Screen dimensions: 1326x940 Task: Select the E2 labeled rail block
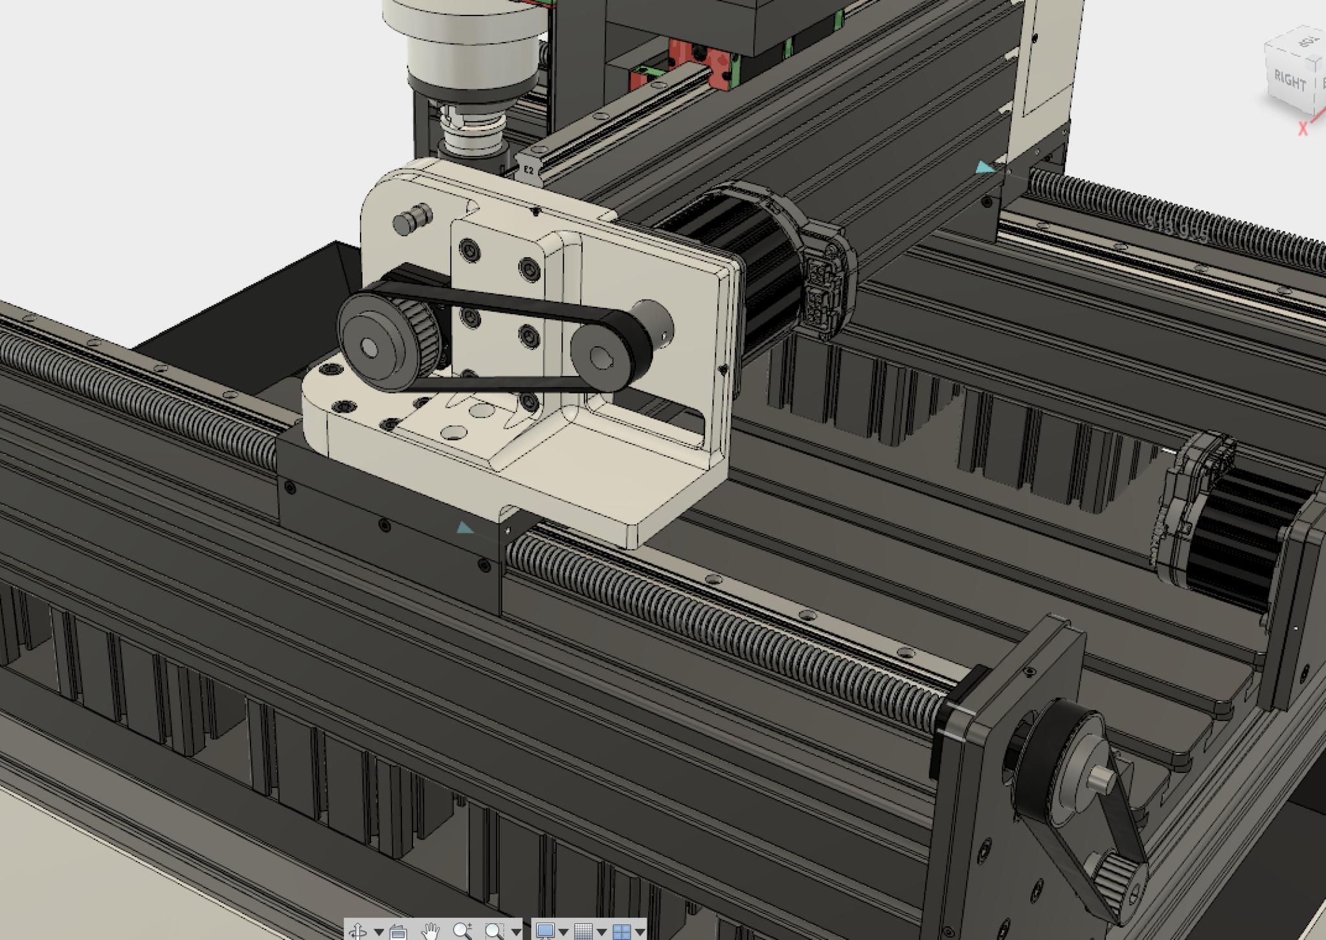coord(528,170)
